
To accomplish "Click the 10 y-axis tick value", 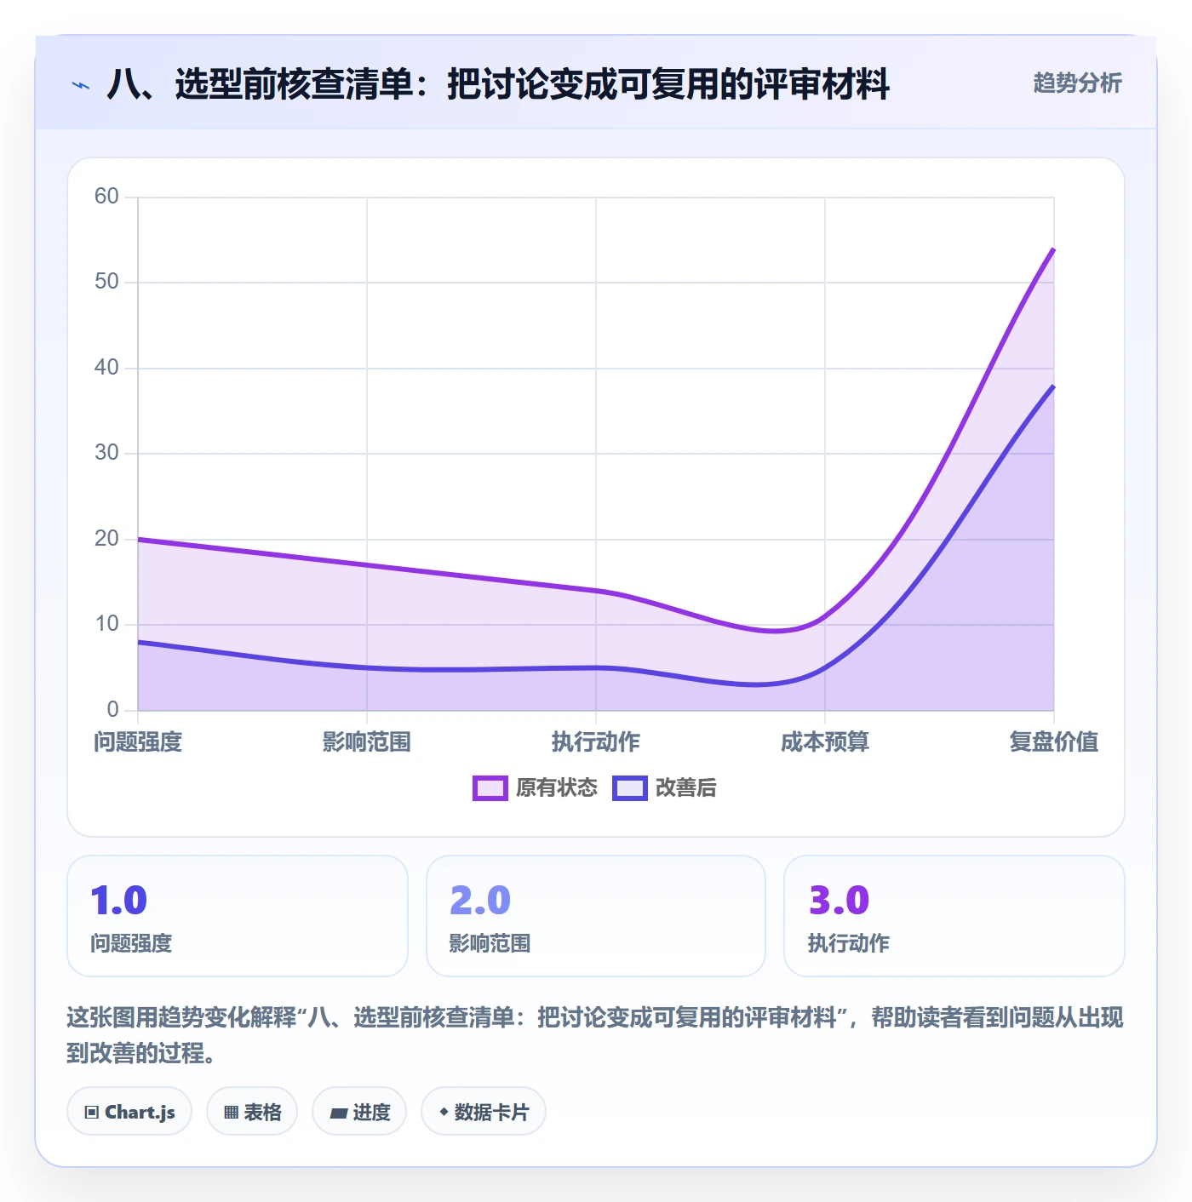I will click(106, 624).
